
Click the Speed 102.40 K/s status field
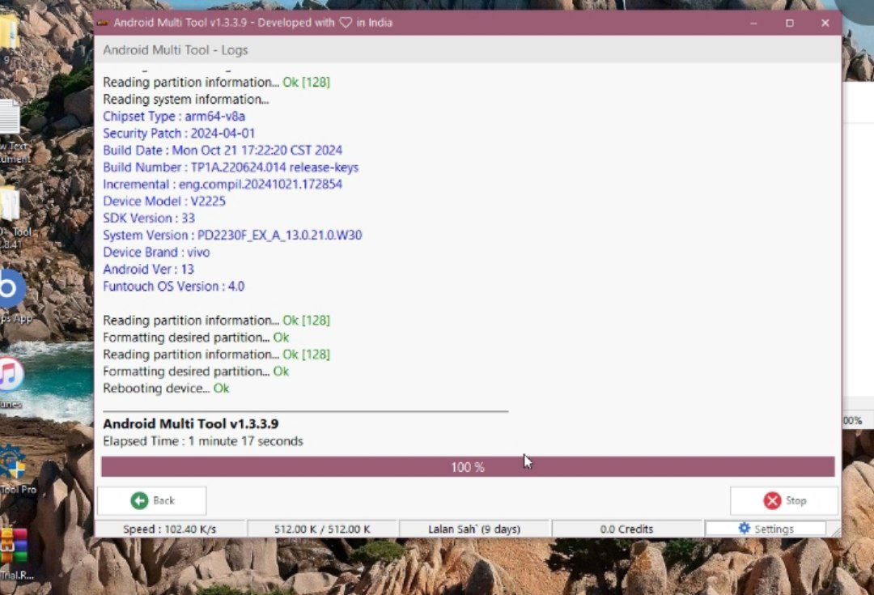(170, 529)
